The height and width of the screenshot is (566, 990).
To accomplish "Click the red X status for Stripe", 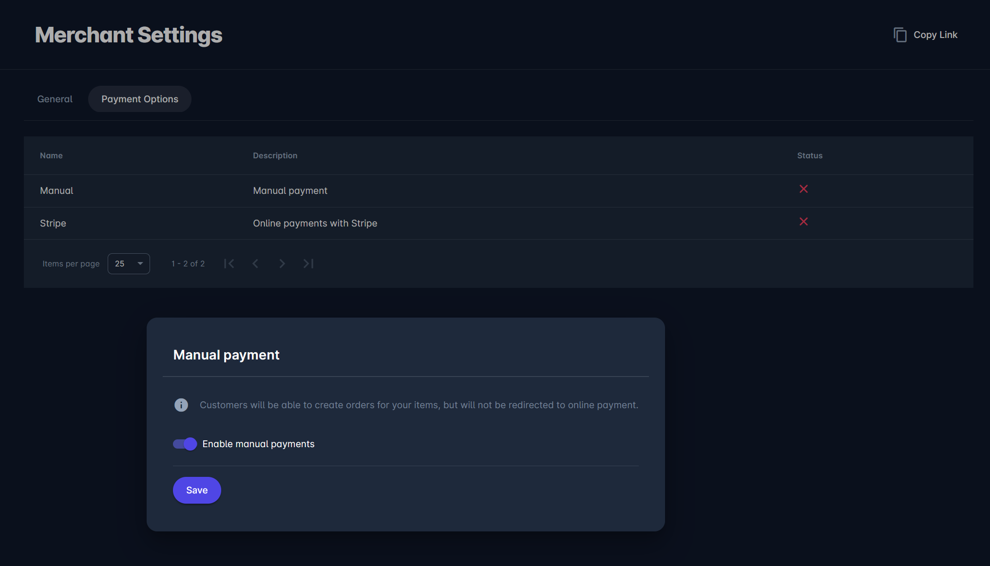I will point(803,222).
